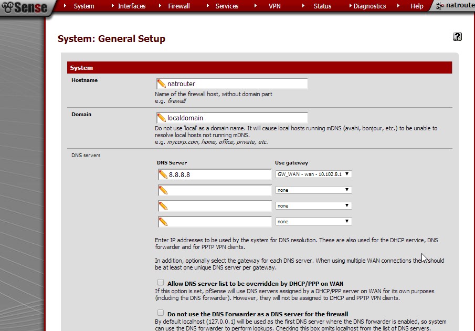Viewport: 475px width, 331px height.
Task: Click pencil icon in second DNS server field
Action: click(163, 190)
